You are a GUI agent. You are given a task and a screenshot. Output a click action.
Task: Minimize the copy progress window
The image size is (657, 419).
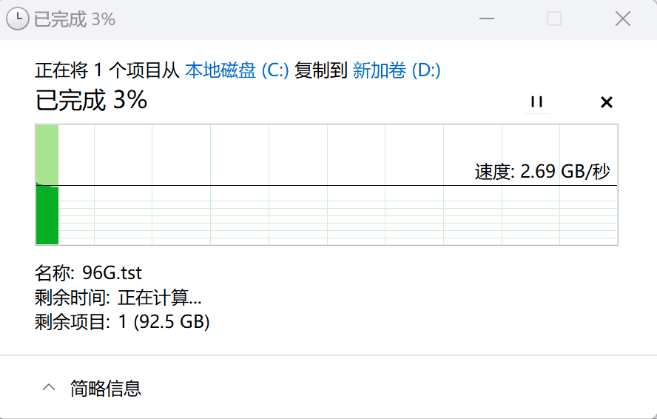pyautogui.click(x=486, y=19)
